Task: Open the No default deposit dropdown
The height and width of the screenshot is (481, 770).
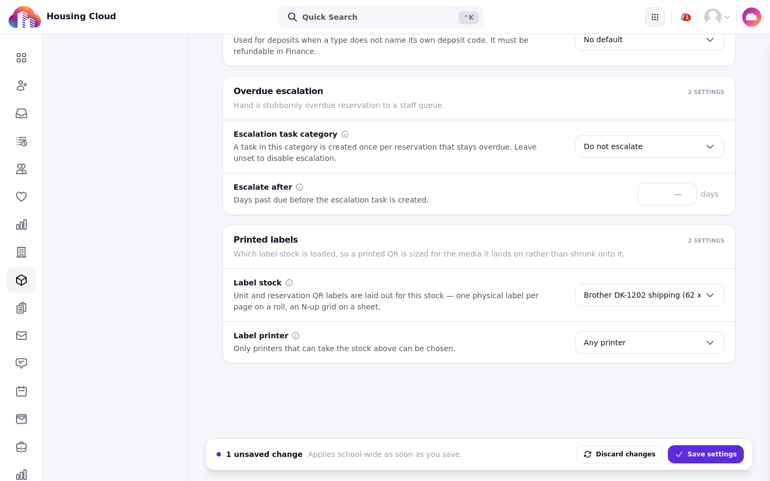Action: [650, 42]
